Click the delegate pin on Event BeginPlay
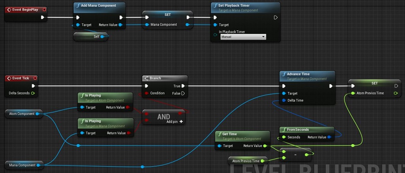The width and height of the screenshot is (405, 173). click(x=44, y=10)
